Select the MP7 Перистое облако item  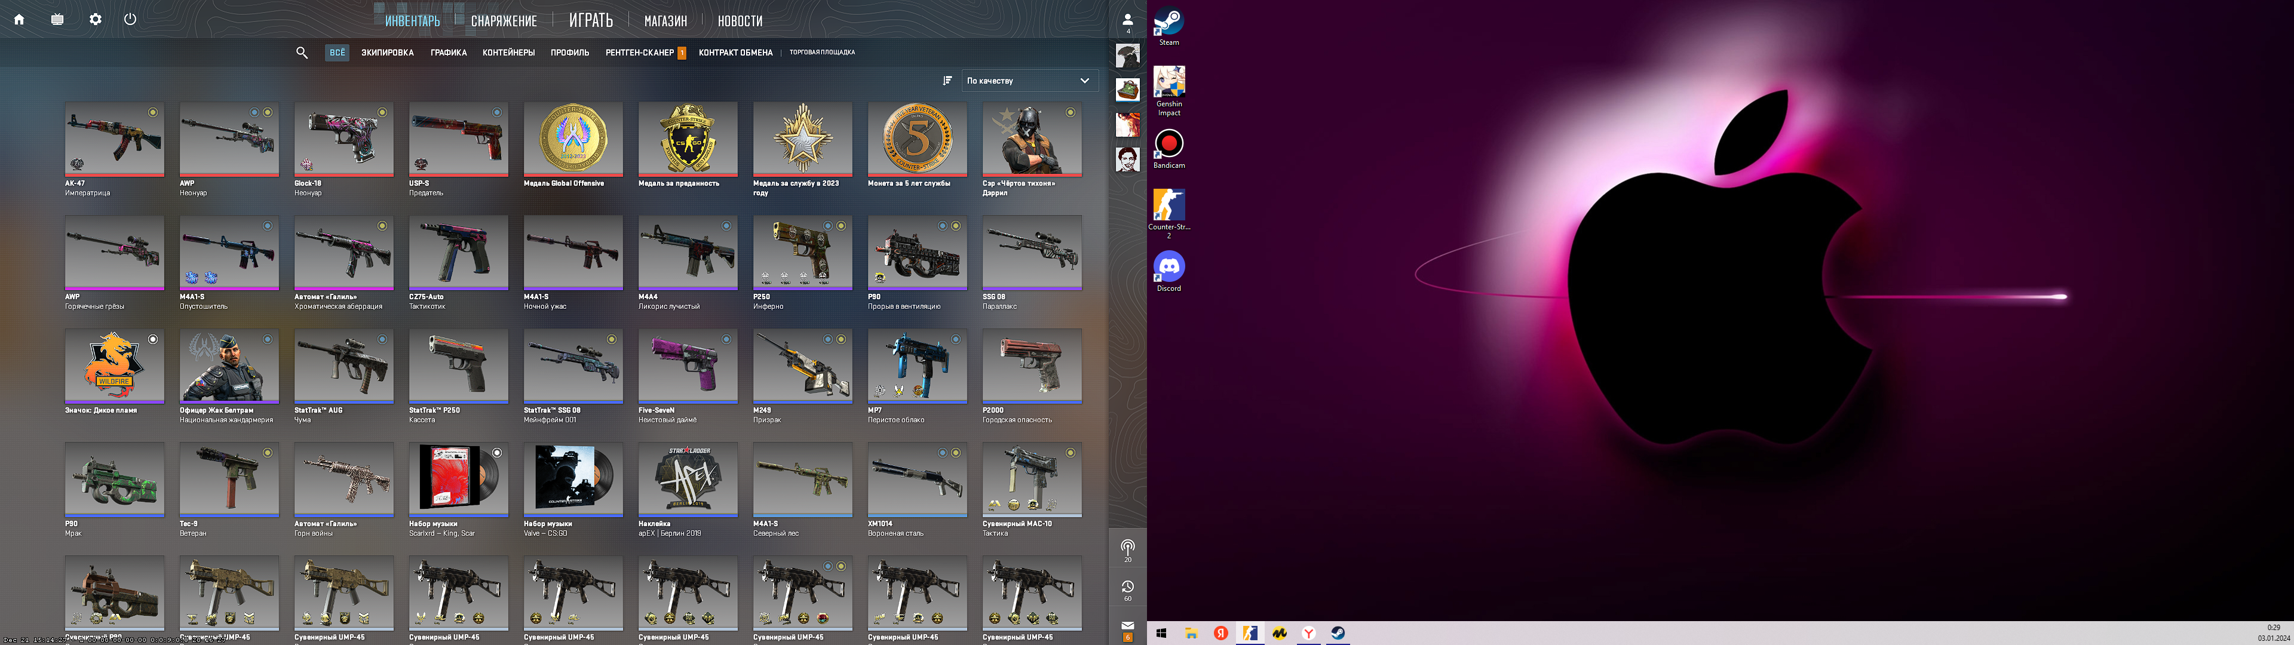click(917, 377)
